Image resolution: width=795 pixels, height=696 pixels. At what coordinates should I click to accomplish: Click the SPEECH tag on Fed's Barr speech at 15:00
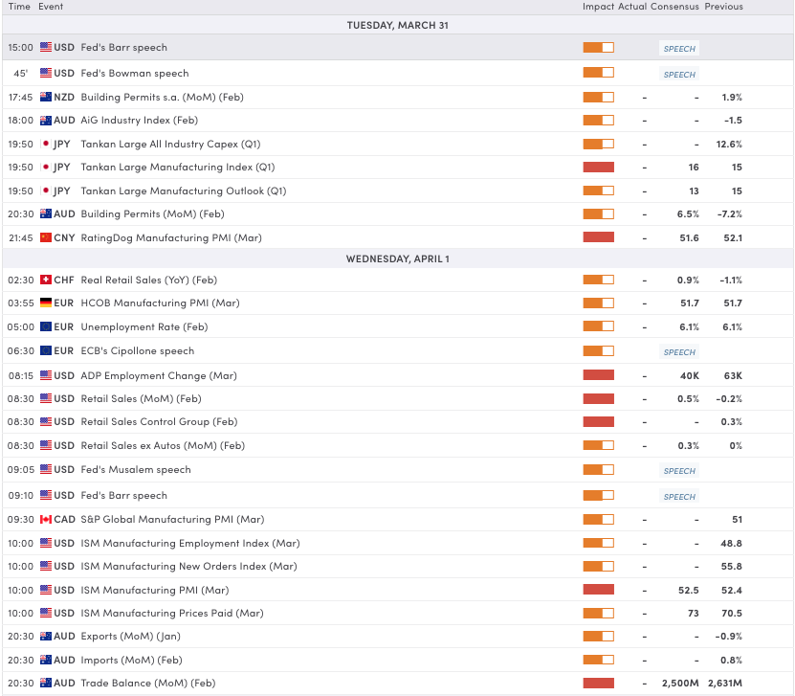click(679, 48)
